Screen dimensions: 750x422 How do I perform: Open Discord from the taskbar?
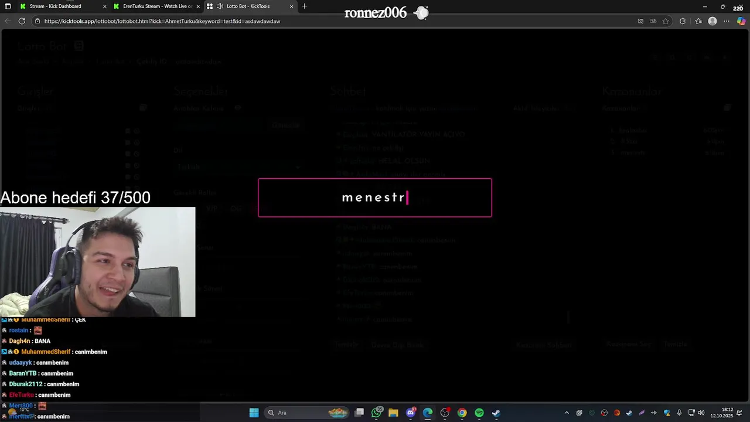pyautogui.click(x=411, y=413)
